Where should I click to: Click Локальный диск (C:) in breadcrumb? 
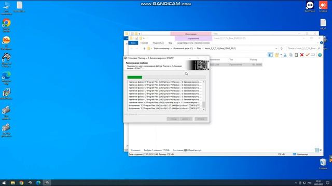(183, 49)
